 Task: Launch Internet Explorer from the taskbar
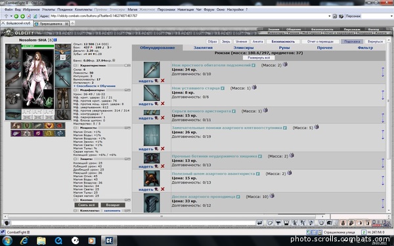click(x=24, y=241)
